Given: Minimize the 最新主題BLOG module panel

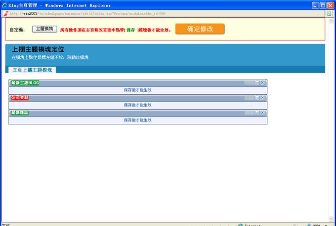Looking at the screenshot, I should [257, 83].
